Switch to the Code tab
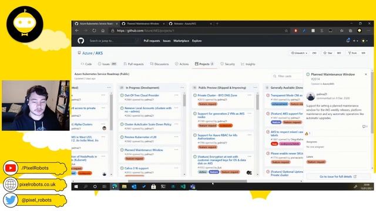 pyautogui.click(x=86, y=64)
